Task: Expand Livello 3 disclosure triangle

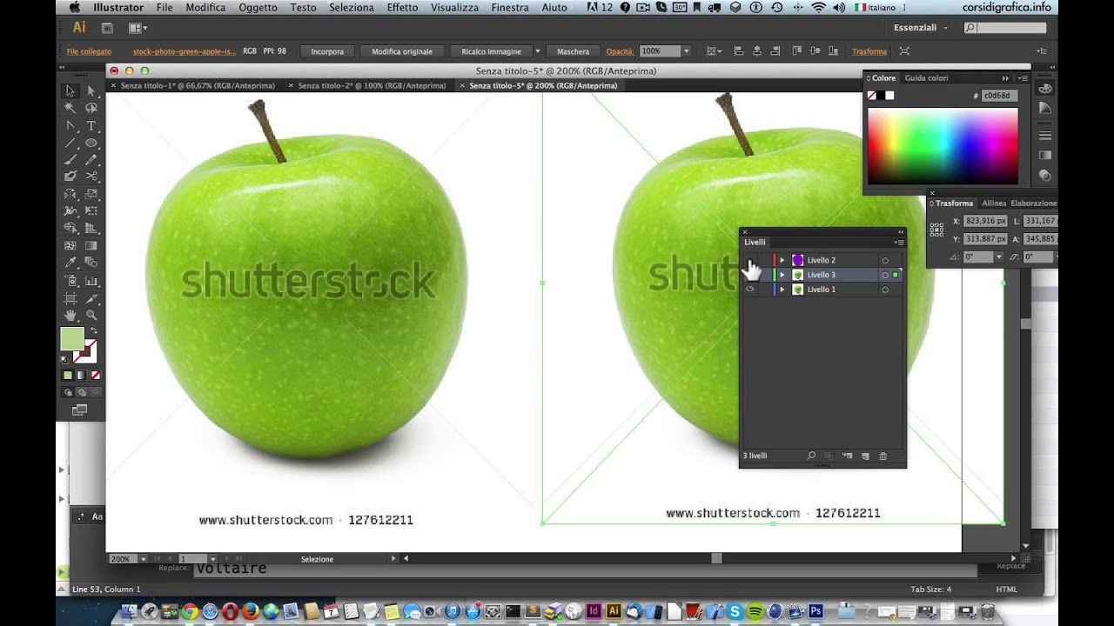Action: tap(782, 275)
